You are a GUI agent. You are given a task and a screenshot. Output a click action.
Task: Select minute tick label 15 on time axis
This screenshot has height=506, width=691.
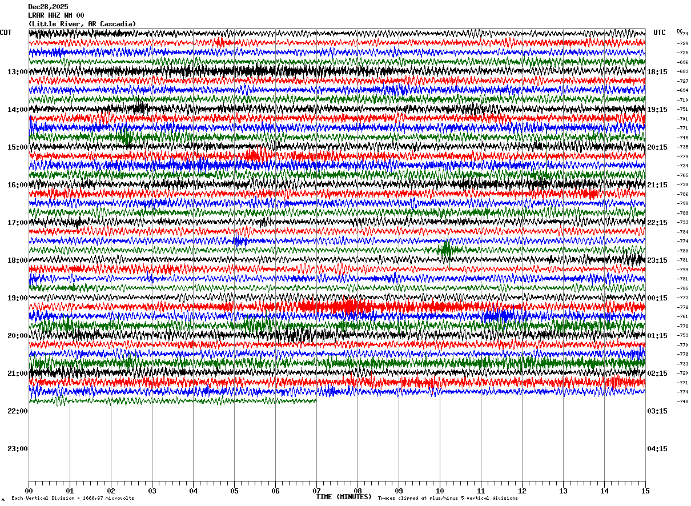(645, 491)
